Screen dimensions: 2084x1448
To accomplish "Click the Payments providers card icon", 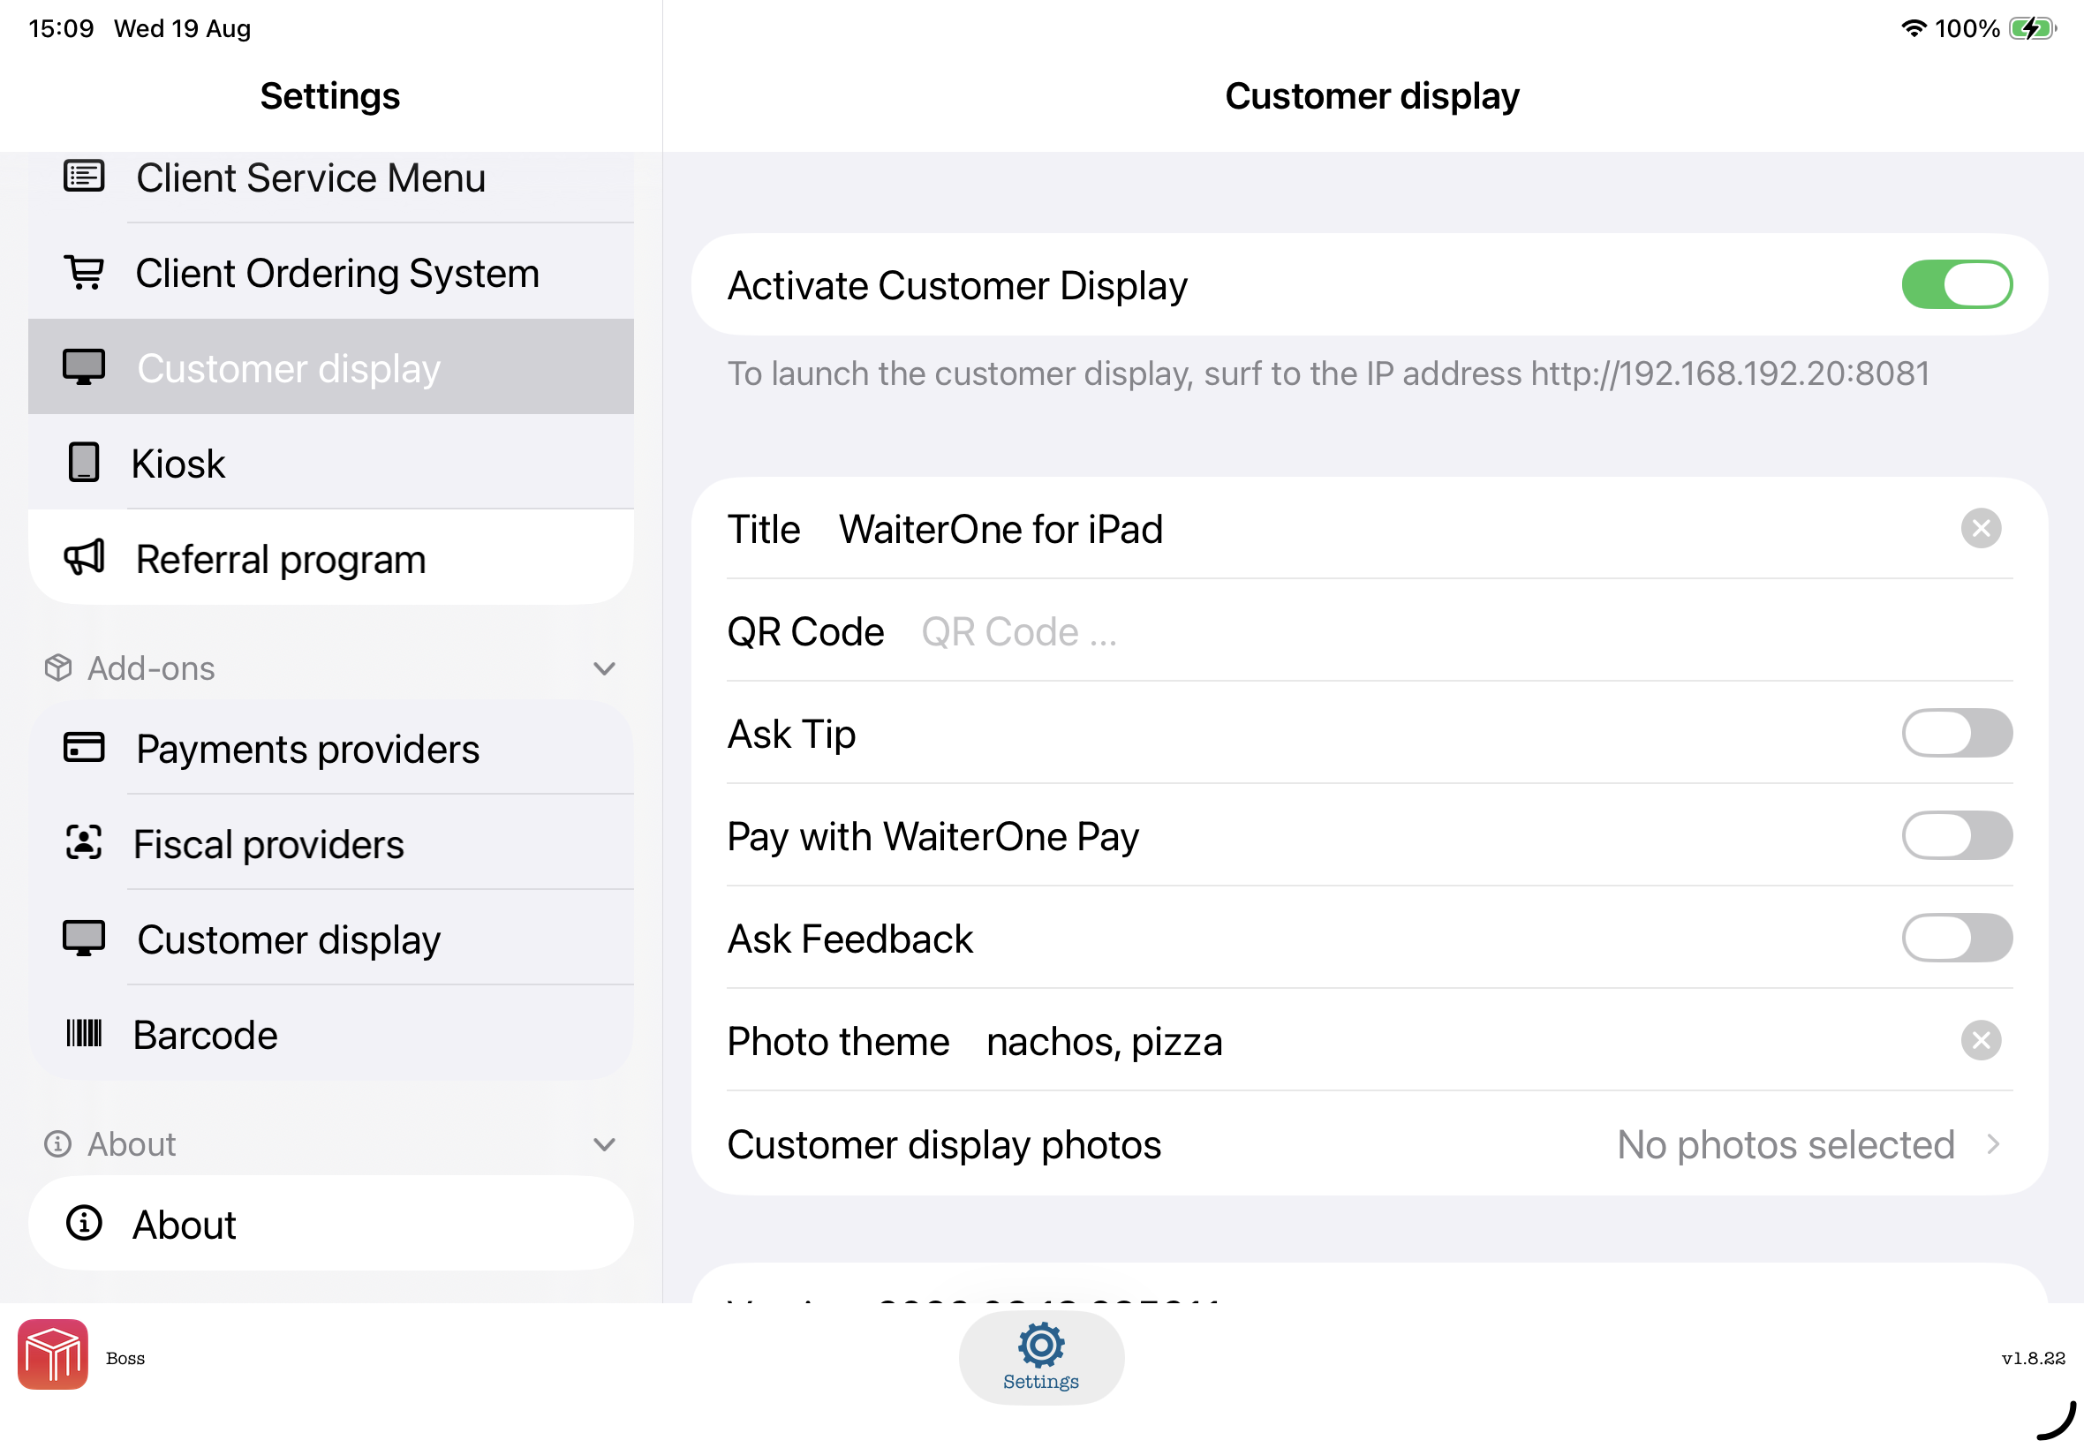I will click(x=84, y=749).
